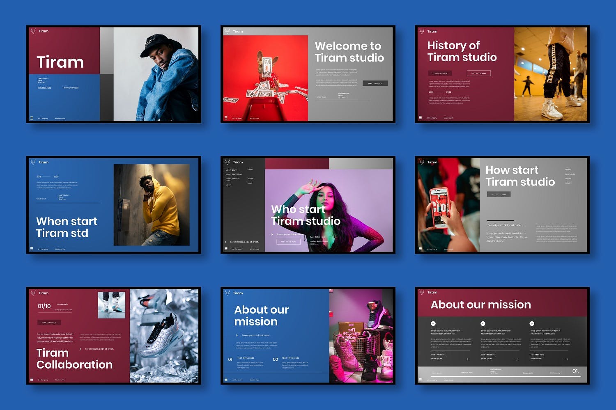Click deer logo on the blue About our mission slide
Viewport: 616px width, 410px height.
(x=227, y=293)
